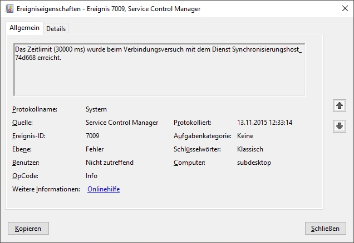Switch to the Details tab
This screenshot has width=354, height=243.
coord(56,28)
